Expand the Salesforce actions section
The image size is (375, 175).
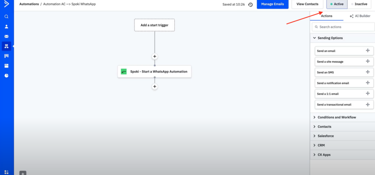click(x=326, y=136)
